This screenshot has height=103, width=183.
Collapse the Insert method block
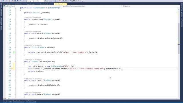(15, 80)
